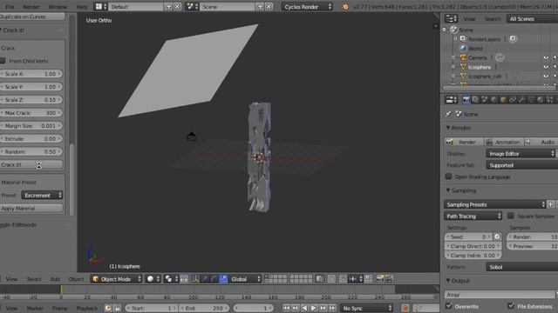Click the Duplicate on Curves button
The width and height of the screenshot is (558, 313).
(x=32, y=17)
